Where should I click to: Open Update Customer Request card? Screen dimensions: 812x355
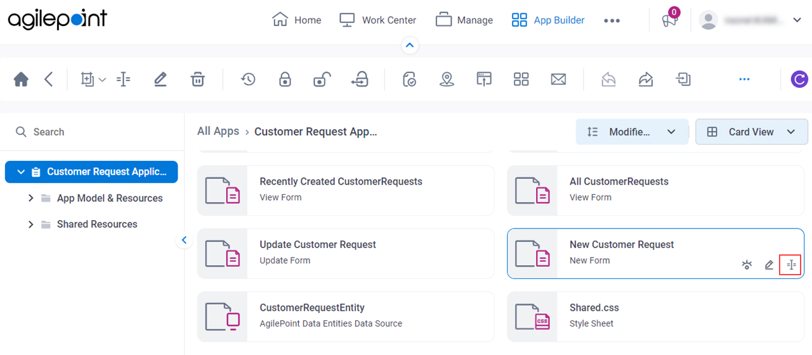[x=346, y=254]
